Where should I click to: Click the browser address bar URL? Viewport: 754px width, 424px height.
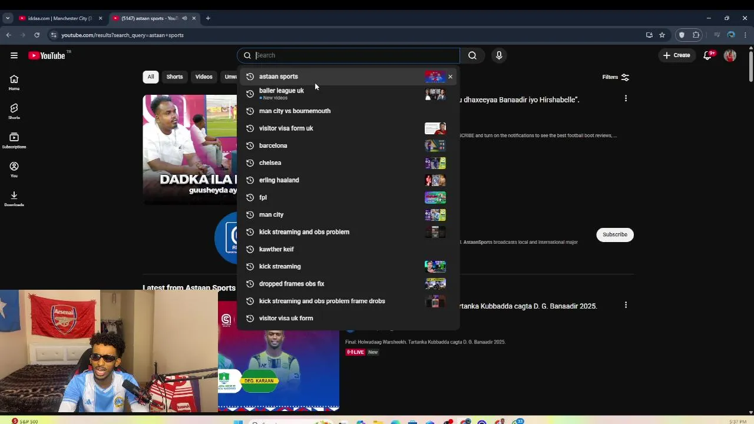tap(123, 35)
